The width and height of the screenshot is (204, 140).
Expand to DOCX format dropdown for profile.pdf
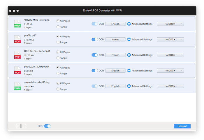pos(170,39)
